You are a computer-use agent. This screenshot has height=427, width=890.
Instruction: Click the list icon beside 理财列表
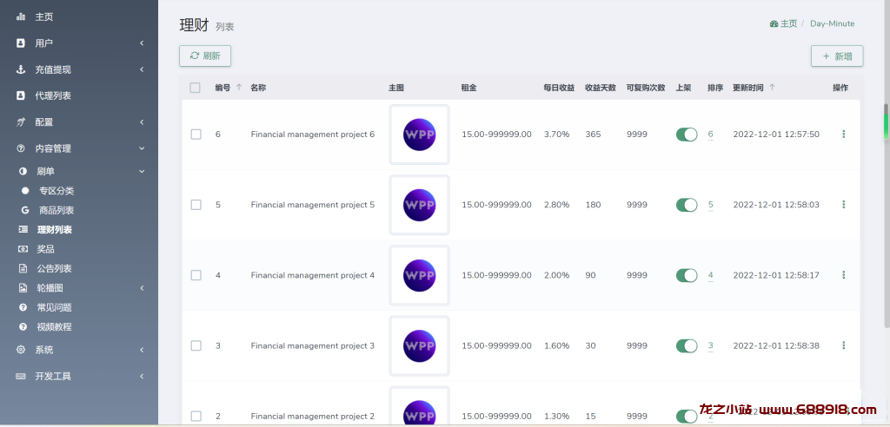(23, 230)
